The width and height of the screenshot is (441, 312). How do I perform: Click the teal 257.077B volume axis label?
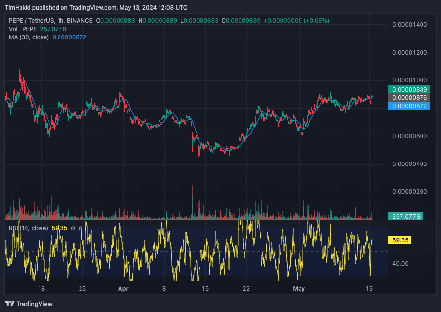click(405, 216)
